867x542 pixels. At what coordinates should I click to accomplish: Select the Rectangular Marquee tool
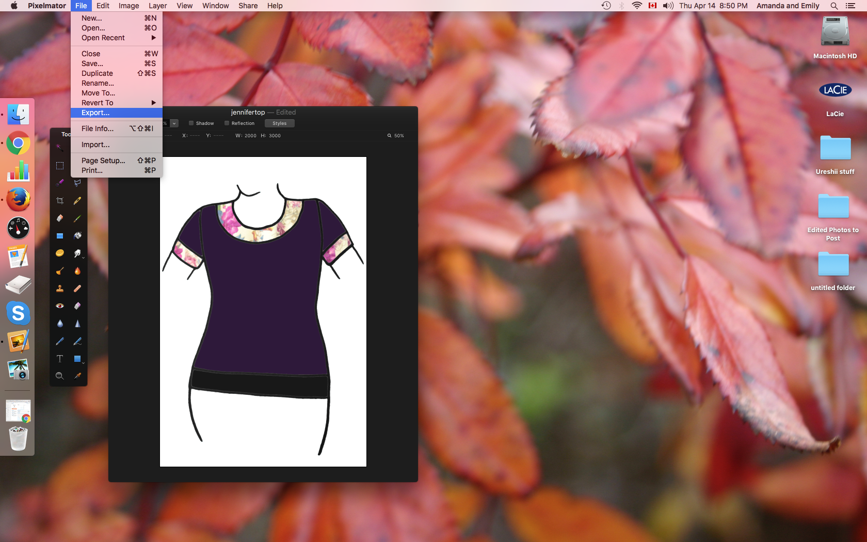60,166
